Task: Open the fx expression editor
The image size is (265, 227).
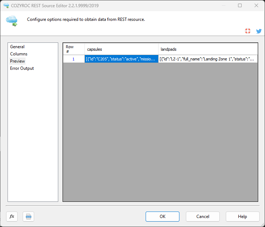Action: pos(12,216)
